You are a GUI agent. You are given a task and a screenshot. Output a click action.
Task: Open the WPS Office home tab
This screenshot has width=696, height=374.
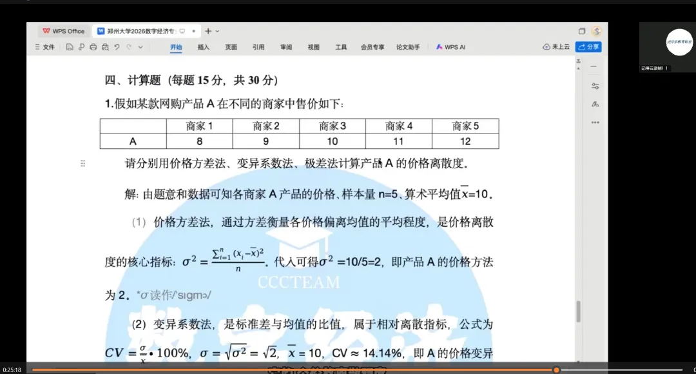(x=63, y=31)
